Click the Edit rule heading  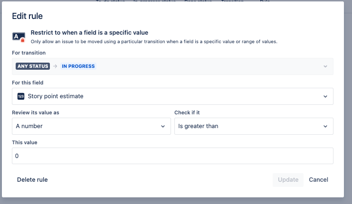28,16
